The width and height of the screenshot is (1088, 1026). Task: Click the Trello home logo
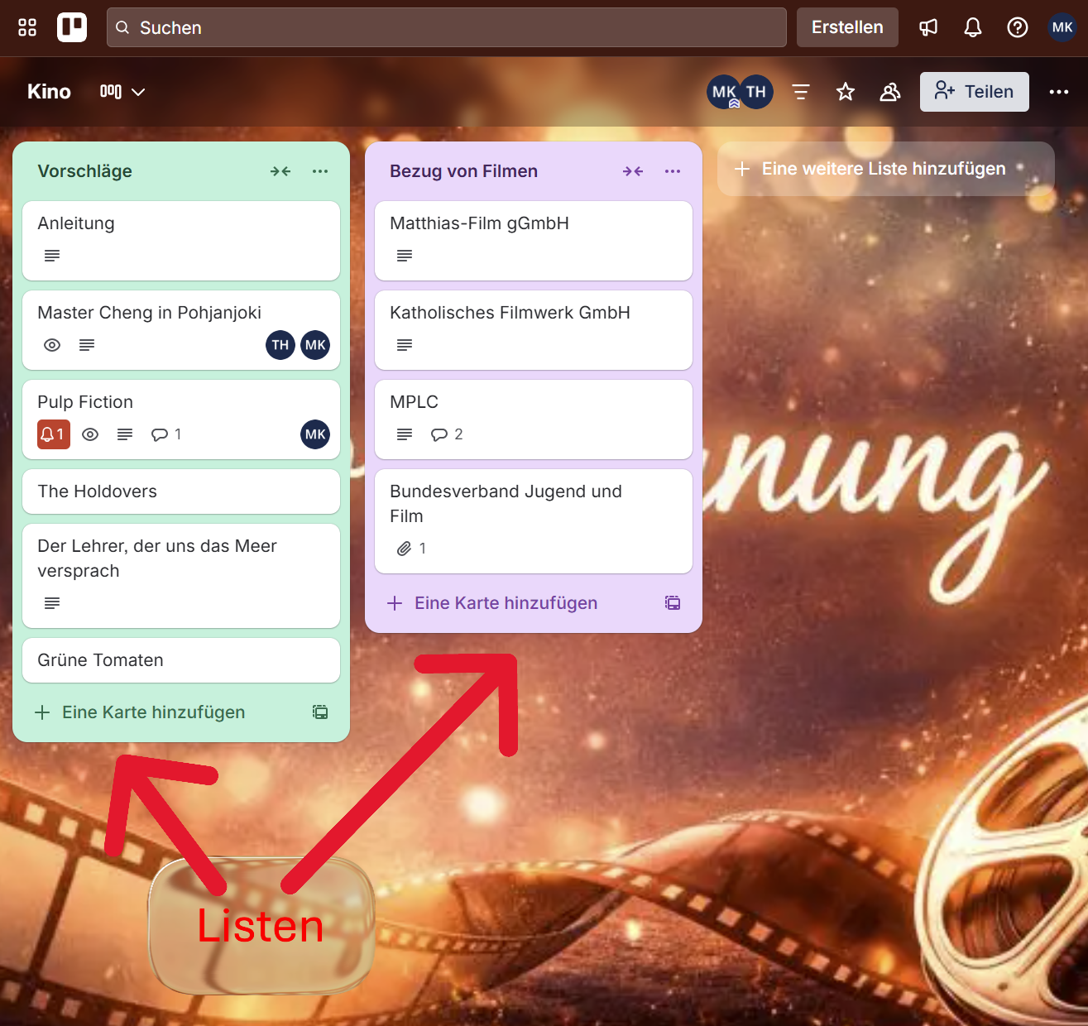(x=72, y=27)
